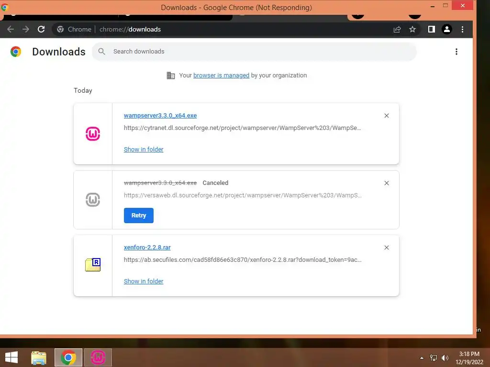
Task: Maximize the Chrome window
Action: click(445, 6)
